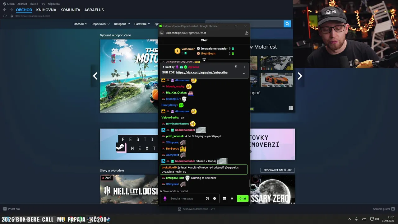Viewport: 398px width, 224px height.
Task: Click username profi_krtecek in chat
Action: pos(175,136)
